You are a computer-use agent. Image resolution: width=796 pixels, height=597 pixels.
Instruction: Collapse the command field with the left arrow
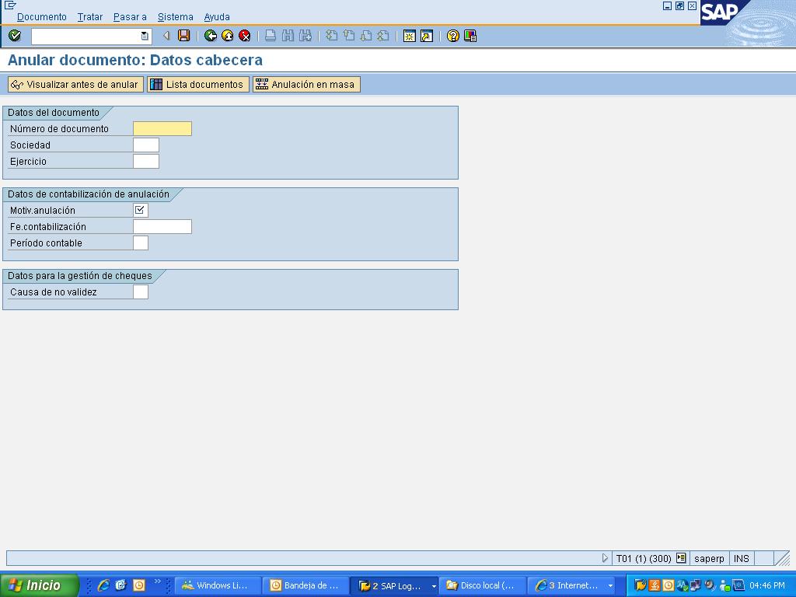[x=166, y=36]
